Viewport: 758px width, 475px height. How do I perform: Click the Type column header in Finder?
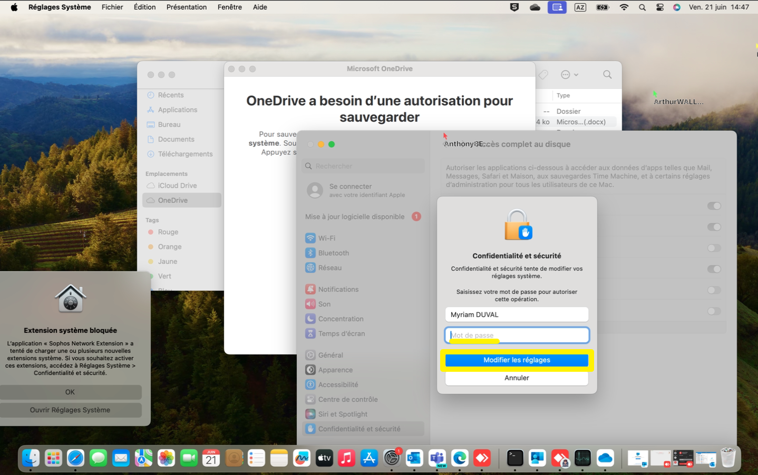click(x=563, y=95)
